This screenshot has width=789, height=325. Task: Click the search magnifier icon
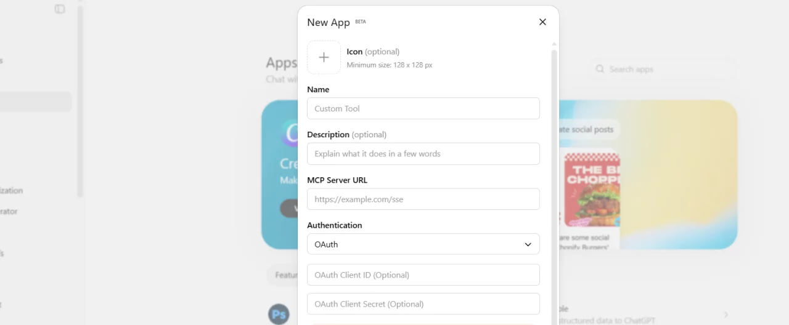click(x=600, y=69)
